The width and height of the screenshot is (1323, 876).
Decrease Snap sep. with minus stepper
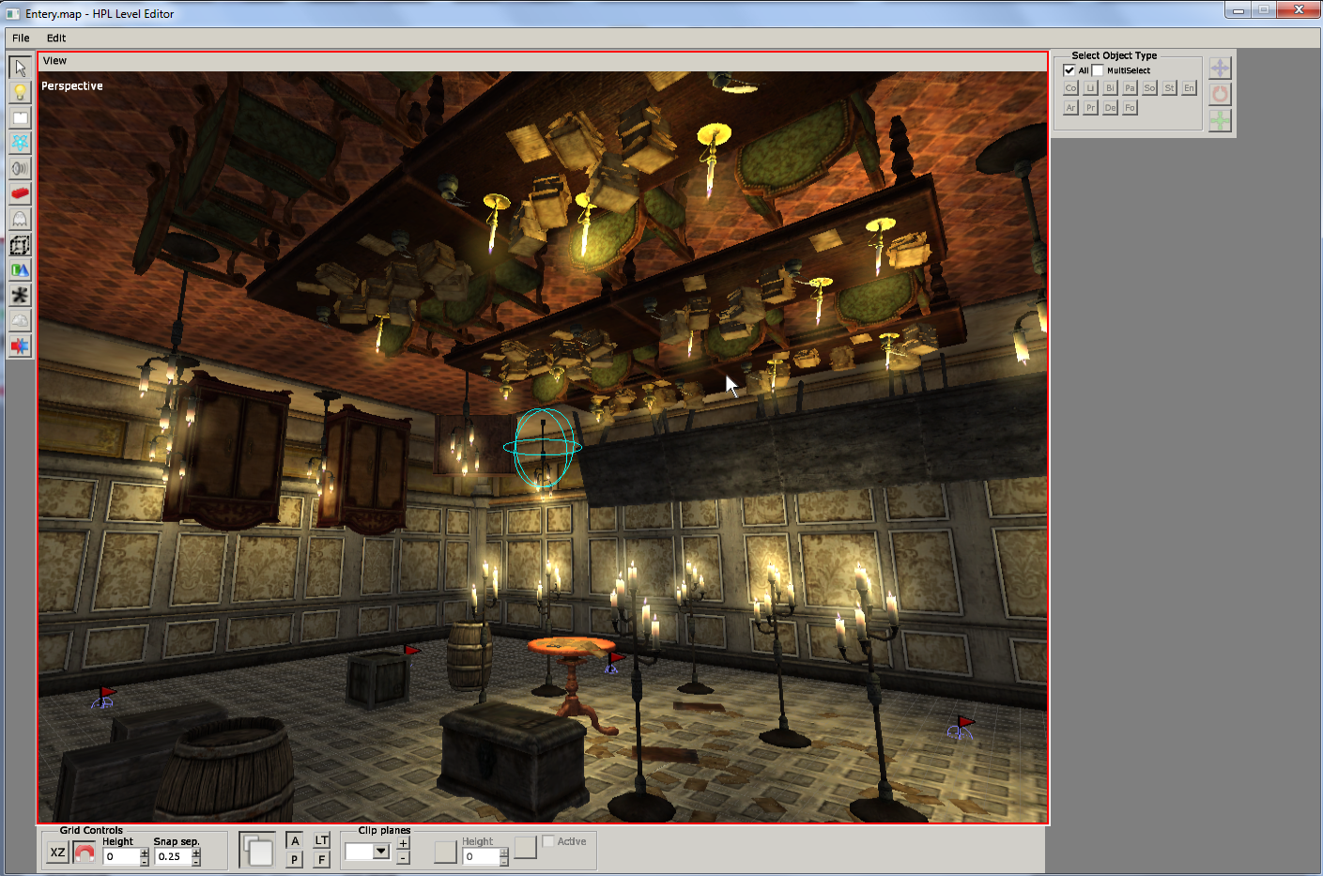pyautogui.click(x=196, y=861)
